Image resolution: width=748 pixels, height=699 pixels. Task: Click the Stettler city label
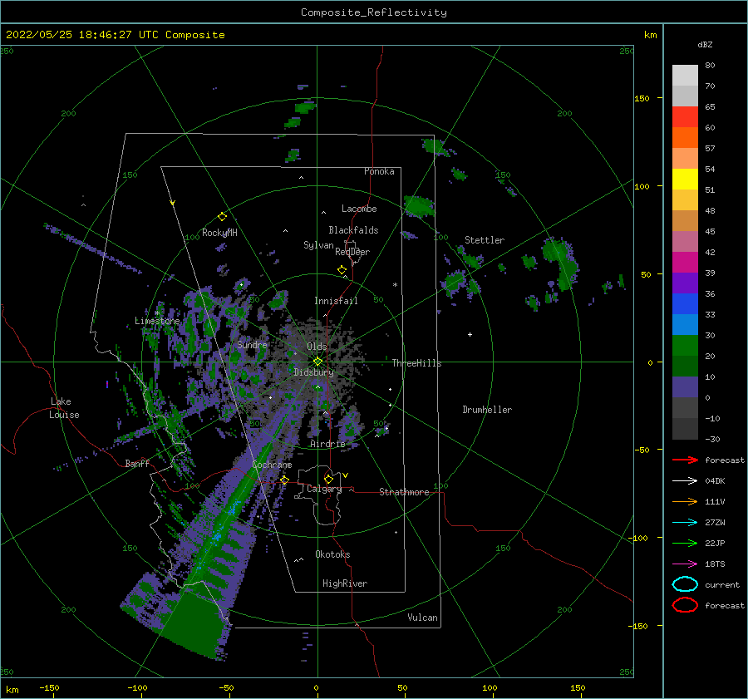click(485, 240)
